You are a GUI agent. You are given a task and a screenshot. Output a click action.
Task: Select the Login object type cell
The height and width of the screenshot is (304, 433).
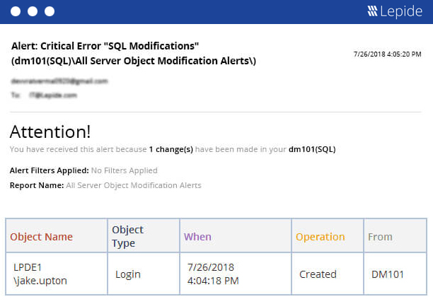(144, 274)
